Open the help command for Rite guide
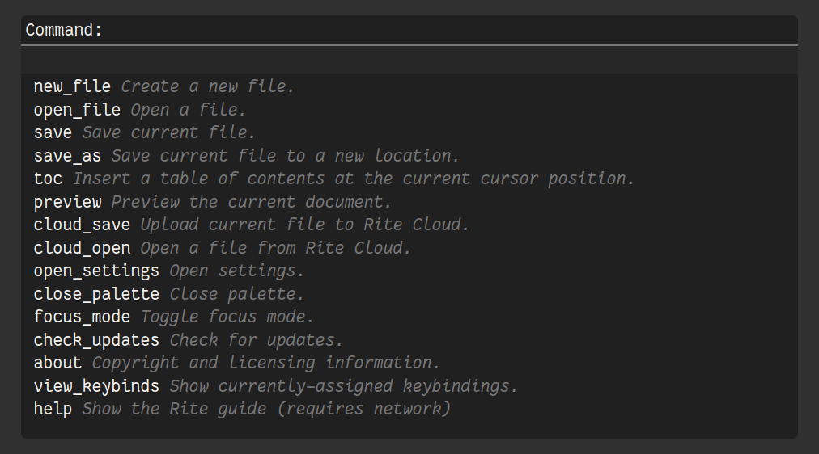 53,409
